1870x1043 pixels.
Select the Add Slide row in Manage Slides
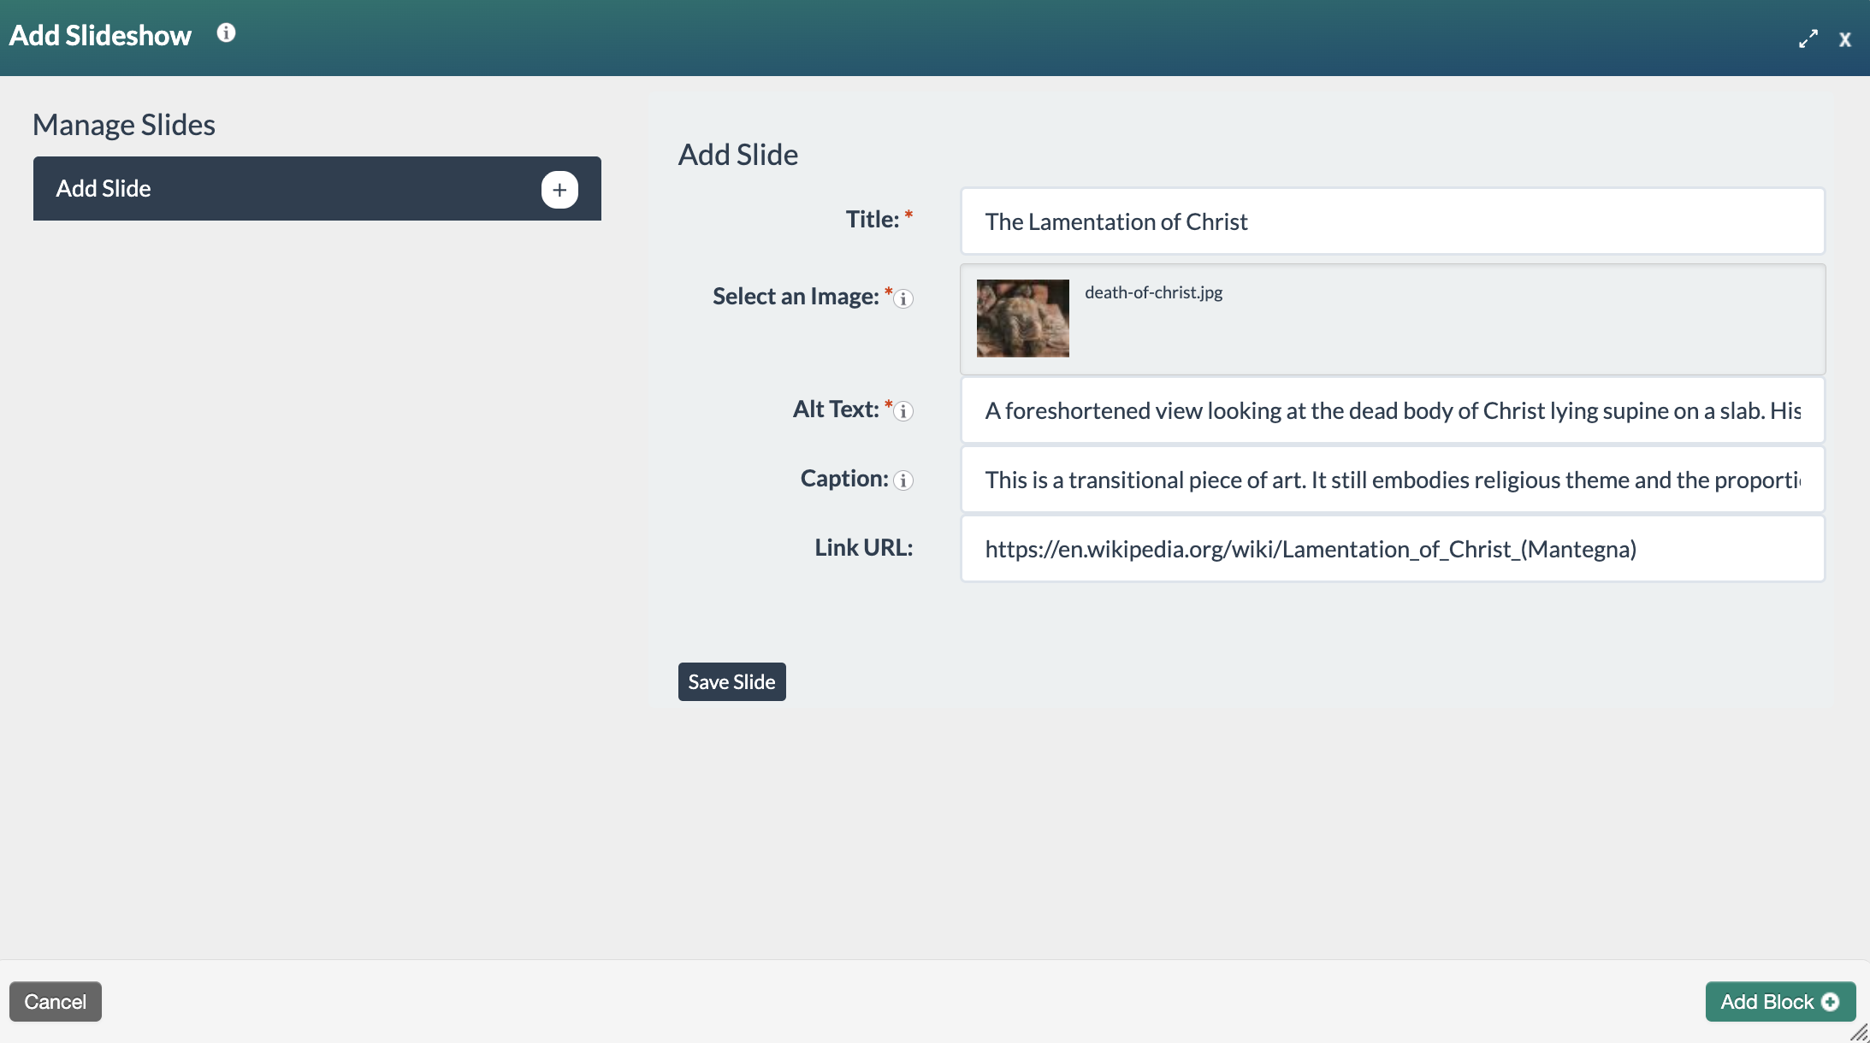tap(317, 188)
